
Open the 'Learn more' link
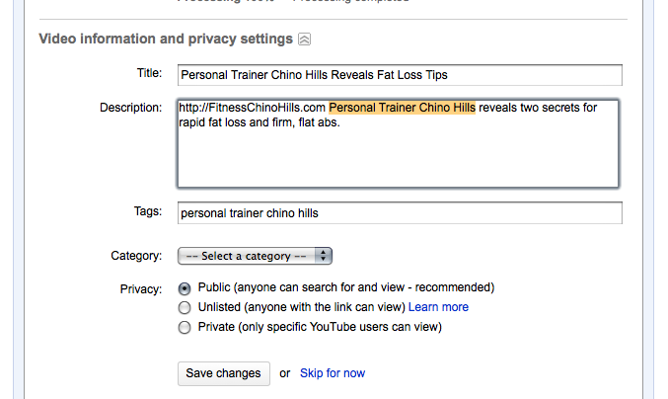coord(438,307)
